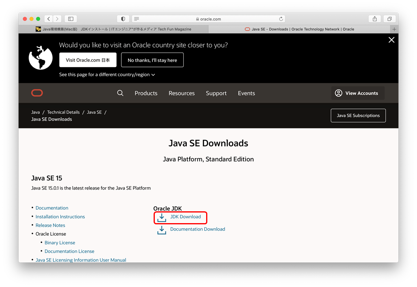Reload the oracle.com page

(281, 19)
